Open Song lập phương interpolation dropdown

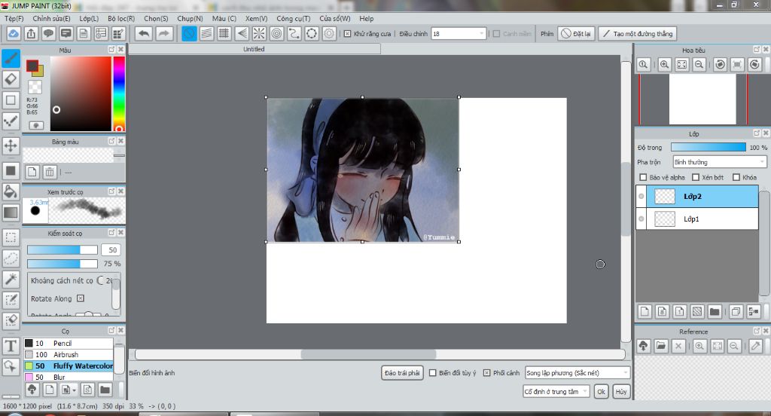click(577, 373)
